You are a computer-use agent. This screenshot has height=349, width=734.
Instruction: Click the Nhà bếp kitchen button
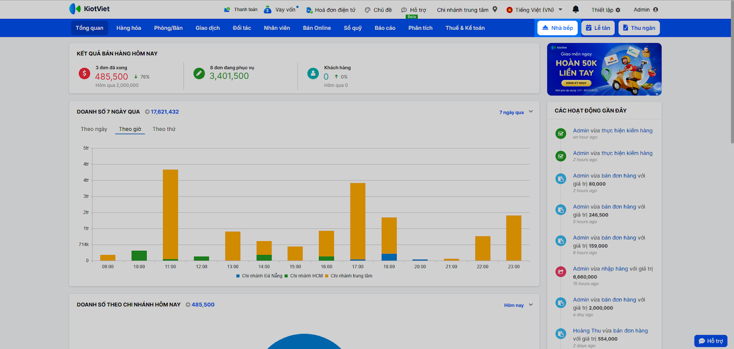[x=557, y=28]
